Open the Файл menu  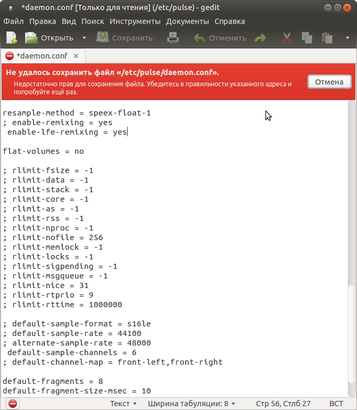point(13,21)
